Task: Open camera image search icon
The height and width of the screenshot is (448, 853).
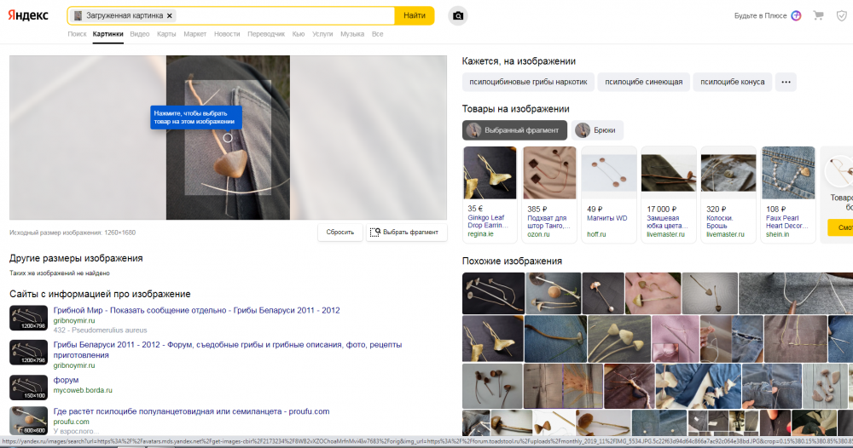Action: point(458,15)
